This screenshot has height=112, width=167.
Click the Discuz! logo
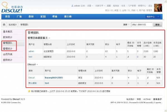click(12, 7)
